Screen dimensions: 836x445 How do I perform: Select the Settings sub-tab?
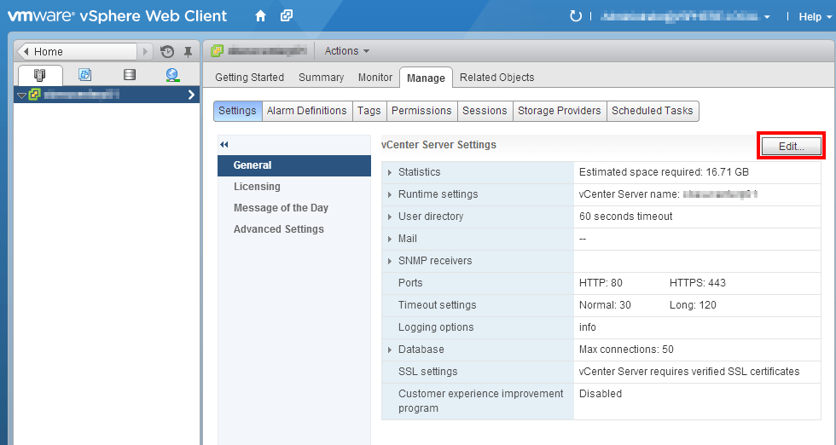point(237,111)
